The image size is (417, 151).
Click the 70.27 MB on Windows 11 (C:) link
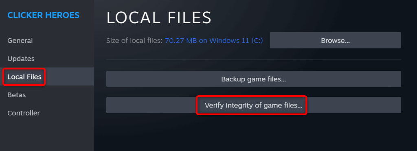coord(214,41)
